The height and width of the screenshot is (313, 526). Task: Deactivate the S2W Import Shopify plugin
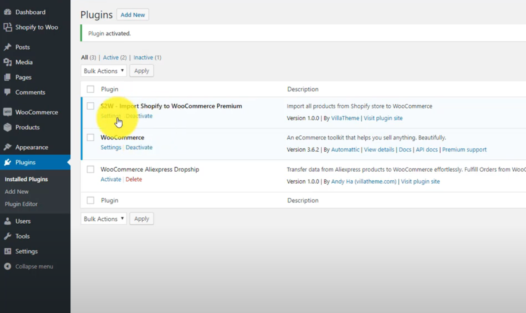click(x=139, y=116)
